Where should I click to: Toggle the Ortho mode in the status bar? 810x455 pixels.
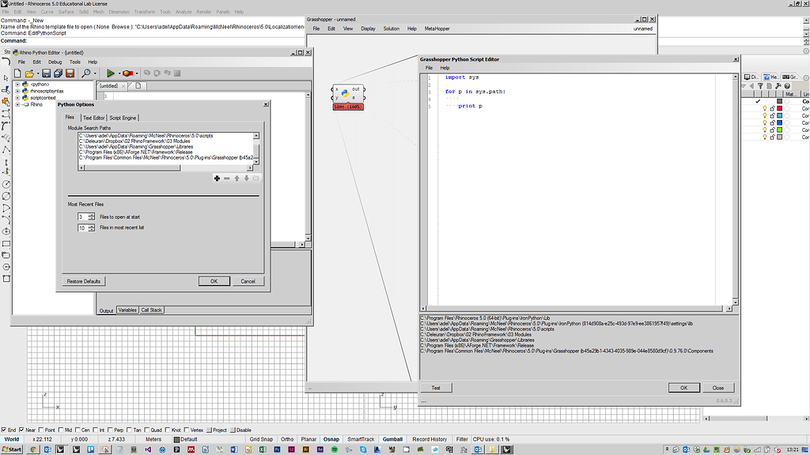(287, 439)
